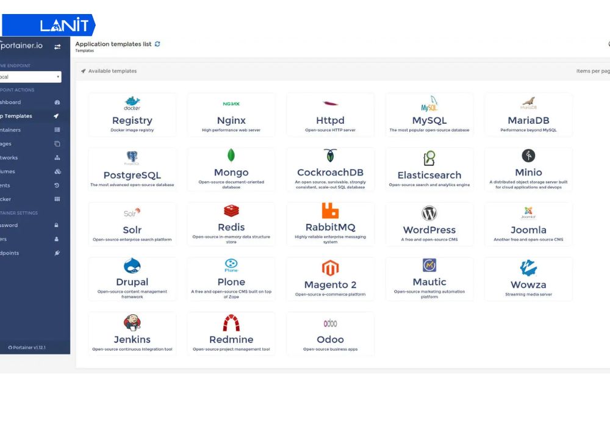Click the Drupal drop logo
The image size is (610, 427).
(132, 265)
